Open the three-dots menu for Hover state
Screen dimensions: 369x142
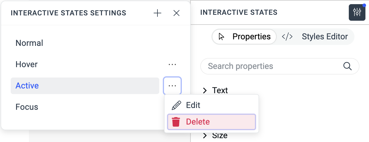coord(172,64)
